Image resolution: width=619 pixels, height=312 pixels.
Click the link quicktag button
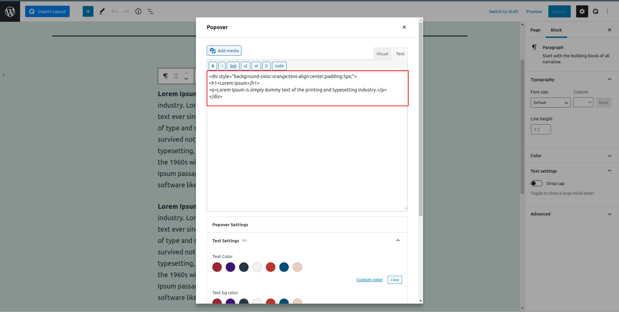point(233,66)
